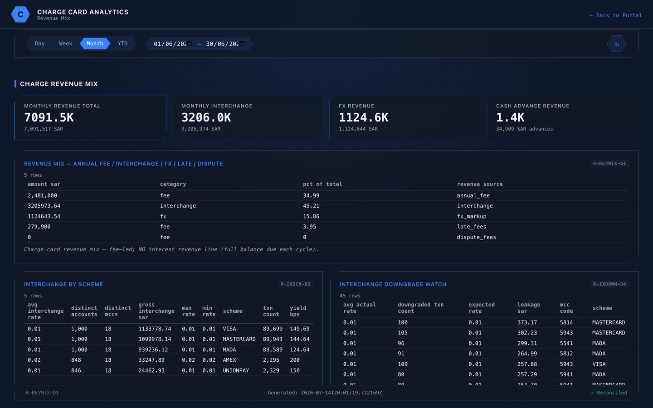This screenshot has height=408, width=653.
Task: Open the Monthly Revenue Total card
Action: tap(91, 117)
